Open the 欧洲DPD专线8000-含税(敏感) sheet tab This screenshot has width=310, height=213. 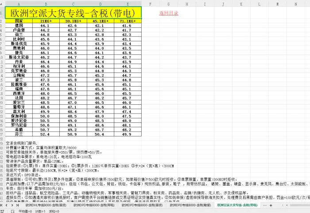190,205
